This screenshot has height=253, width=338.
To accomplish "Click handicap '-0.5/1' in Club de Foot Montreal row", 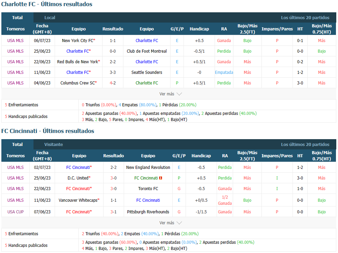I will pyautogui.click(x=199, y=51).
